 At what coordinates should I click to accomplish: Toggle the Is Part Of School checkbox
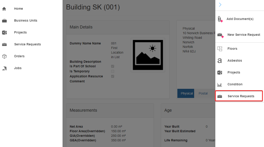click(113, 66)
